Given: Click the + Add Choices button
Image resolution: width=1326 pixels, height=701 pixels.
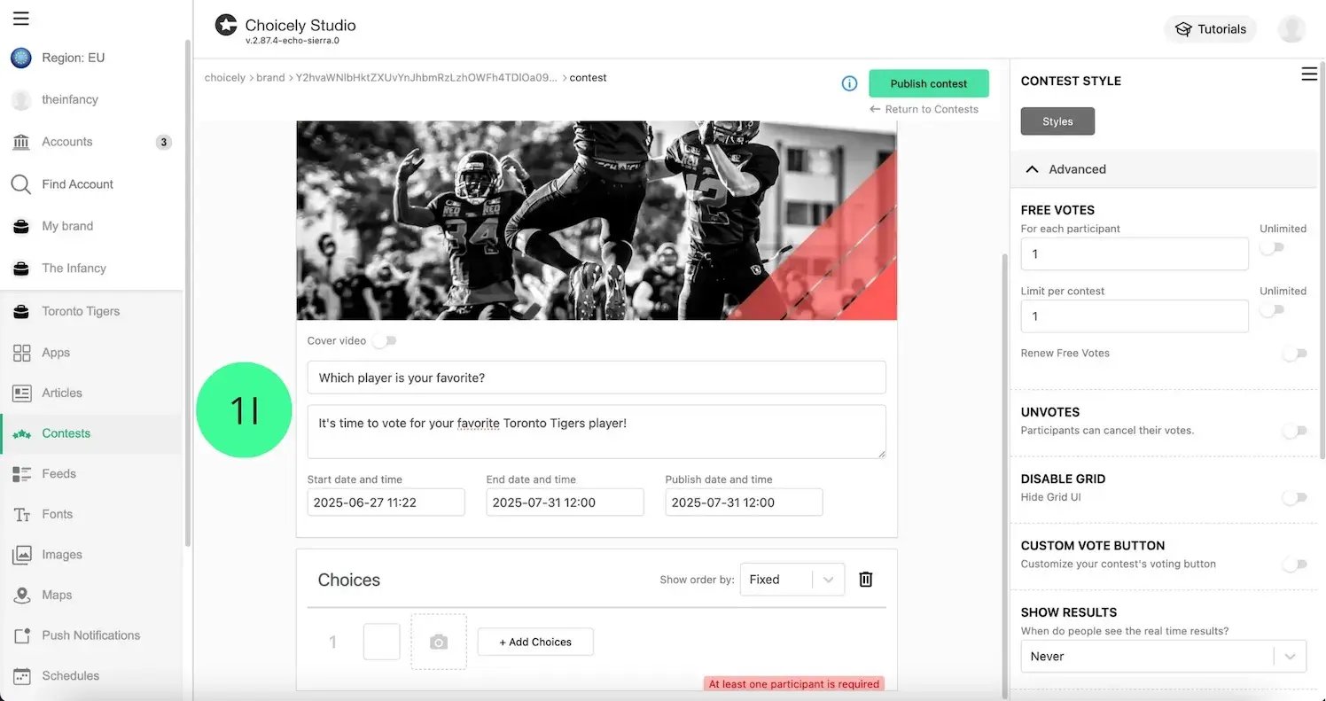Looking at the screenshot, I should click(535, 642).
